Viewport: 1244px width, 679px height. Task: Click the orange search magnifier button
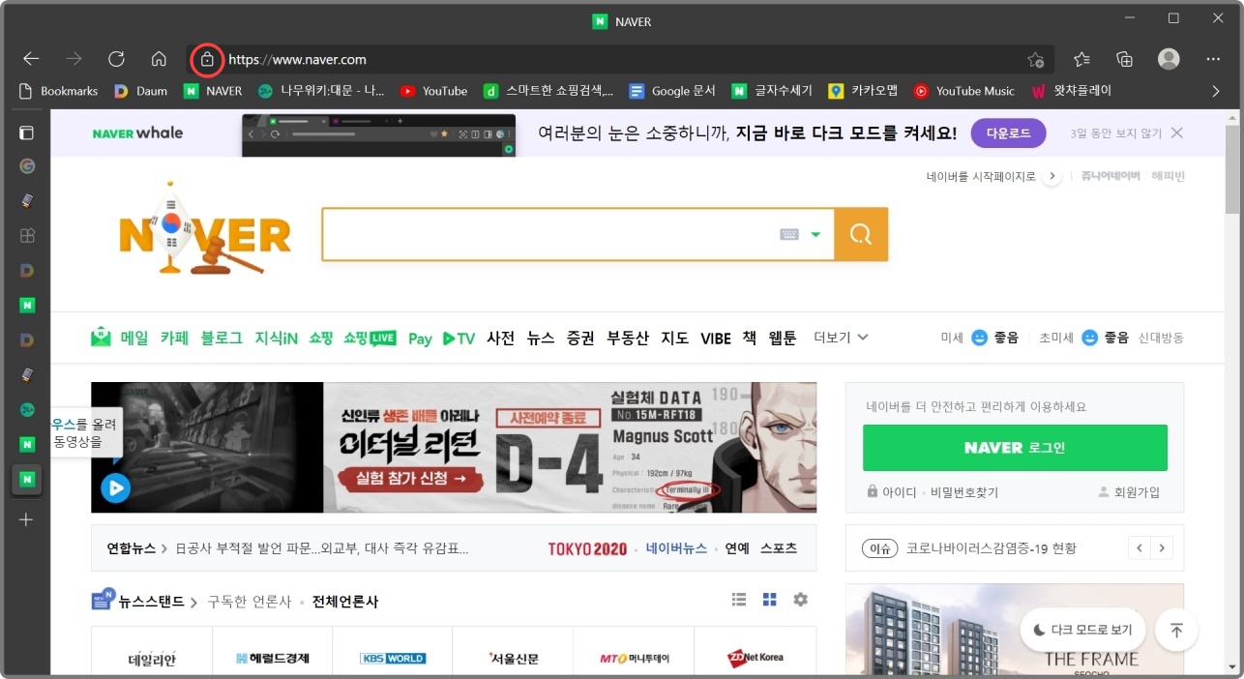click(861, 234)
